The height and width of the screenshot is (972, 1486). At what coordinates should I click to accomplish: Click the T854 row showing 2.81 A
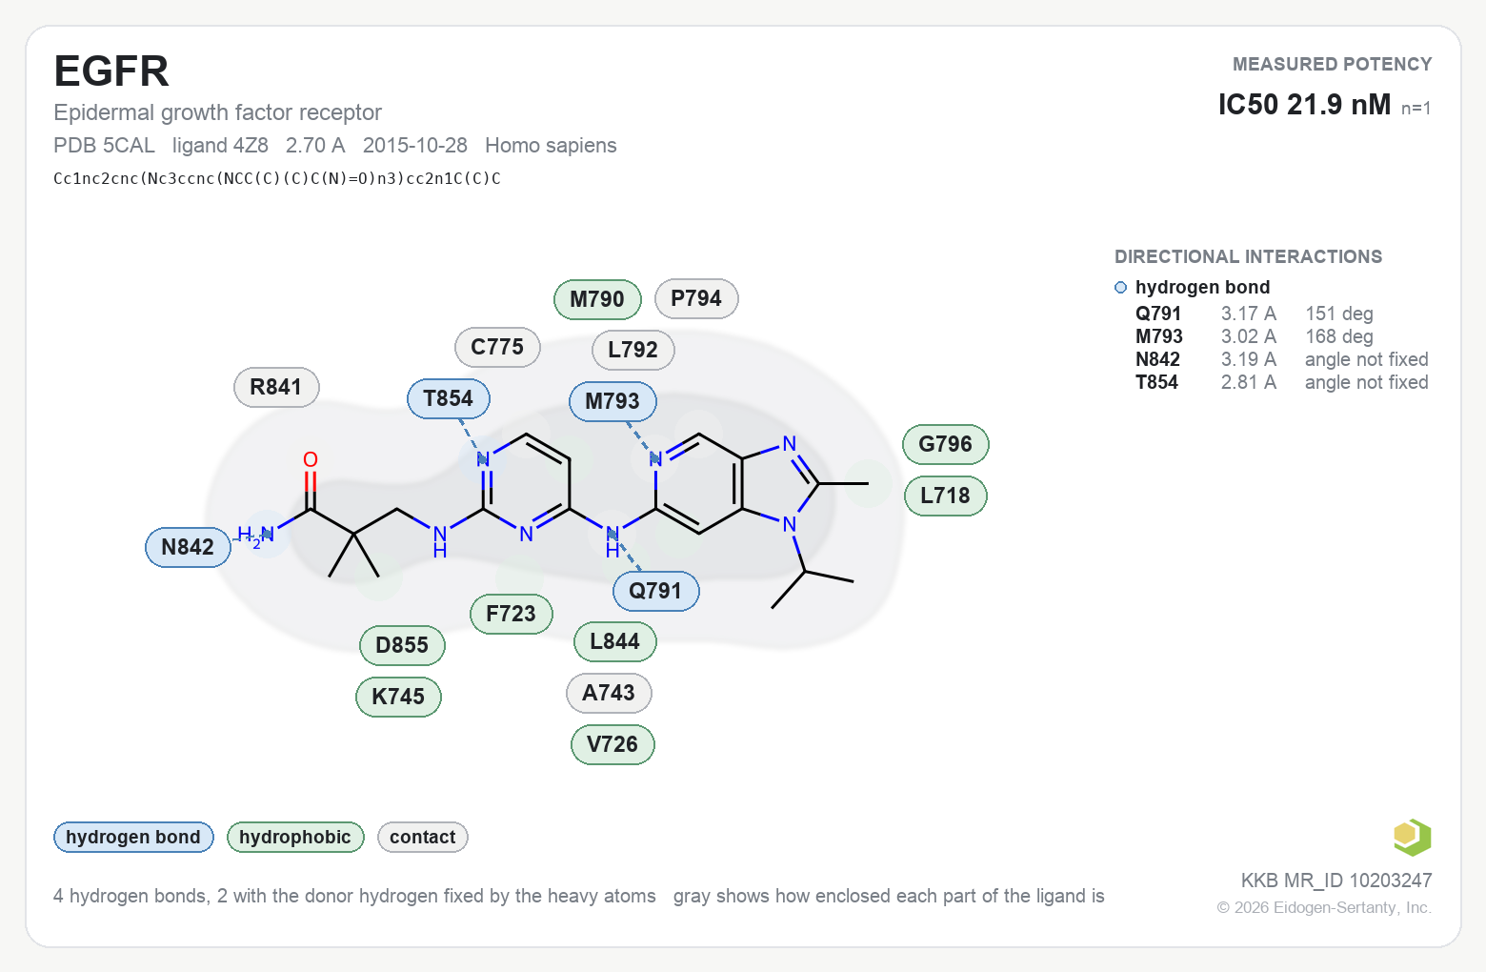(x=1282, y=382)
